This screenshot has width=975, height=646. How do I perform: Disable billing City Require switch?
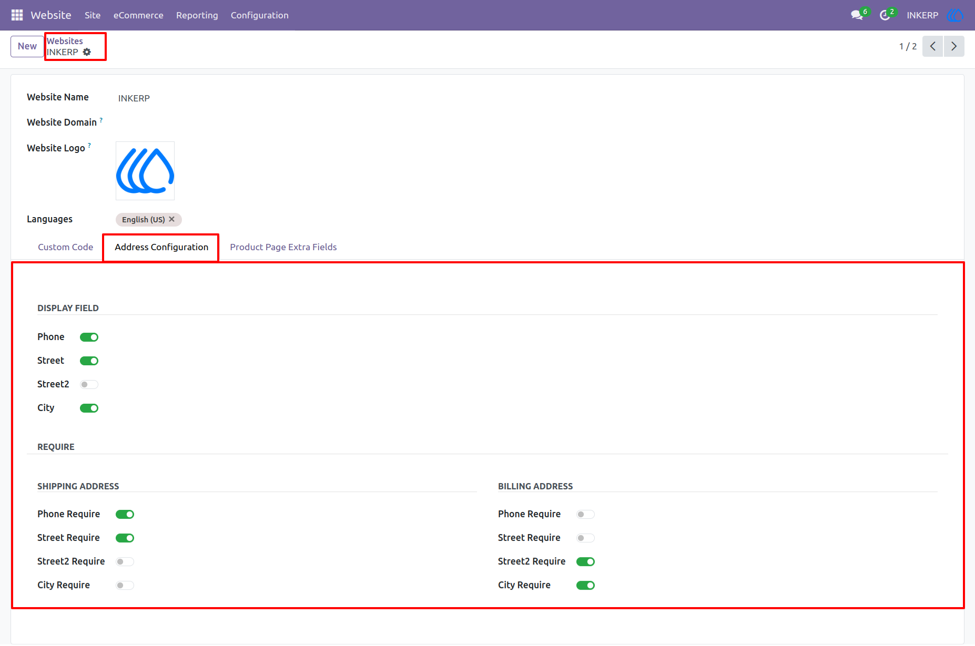click(585, 585)
